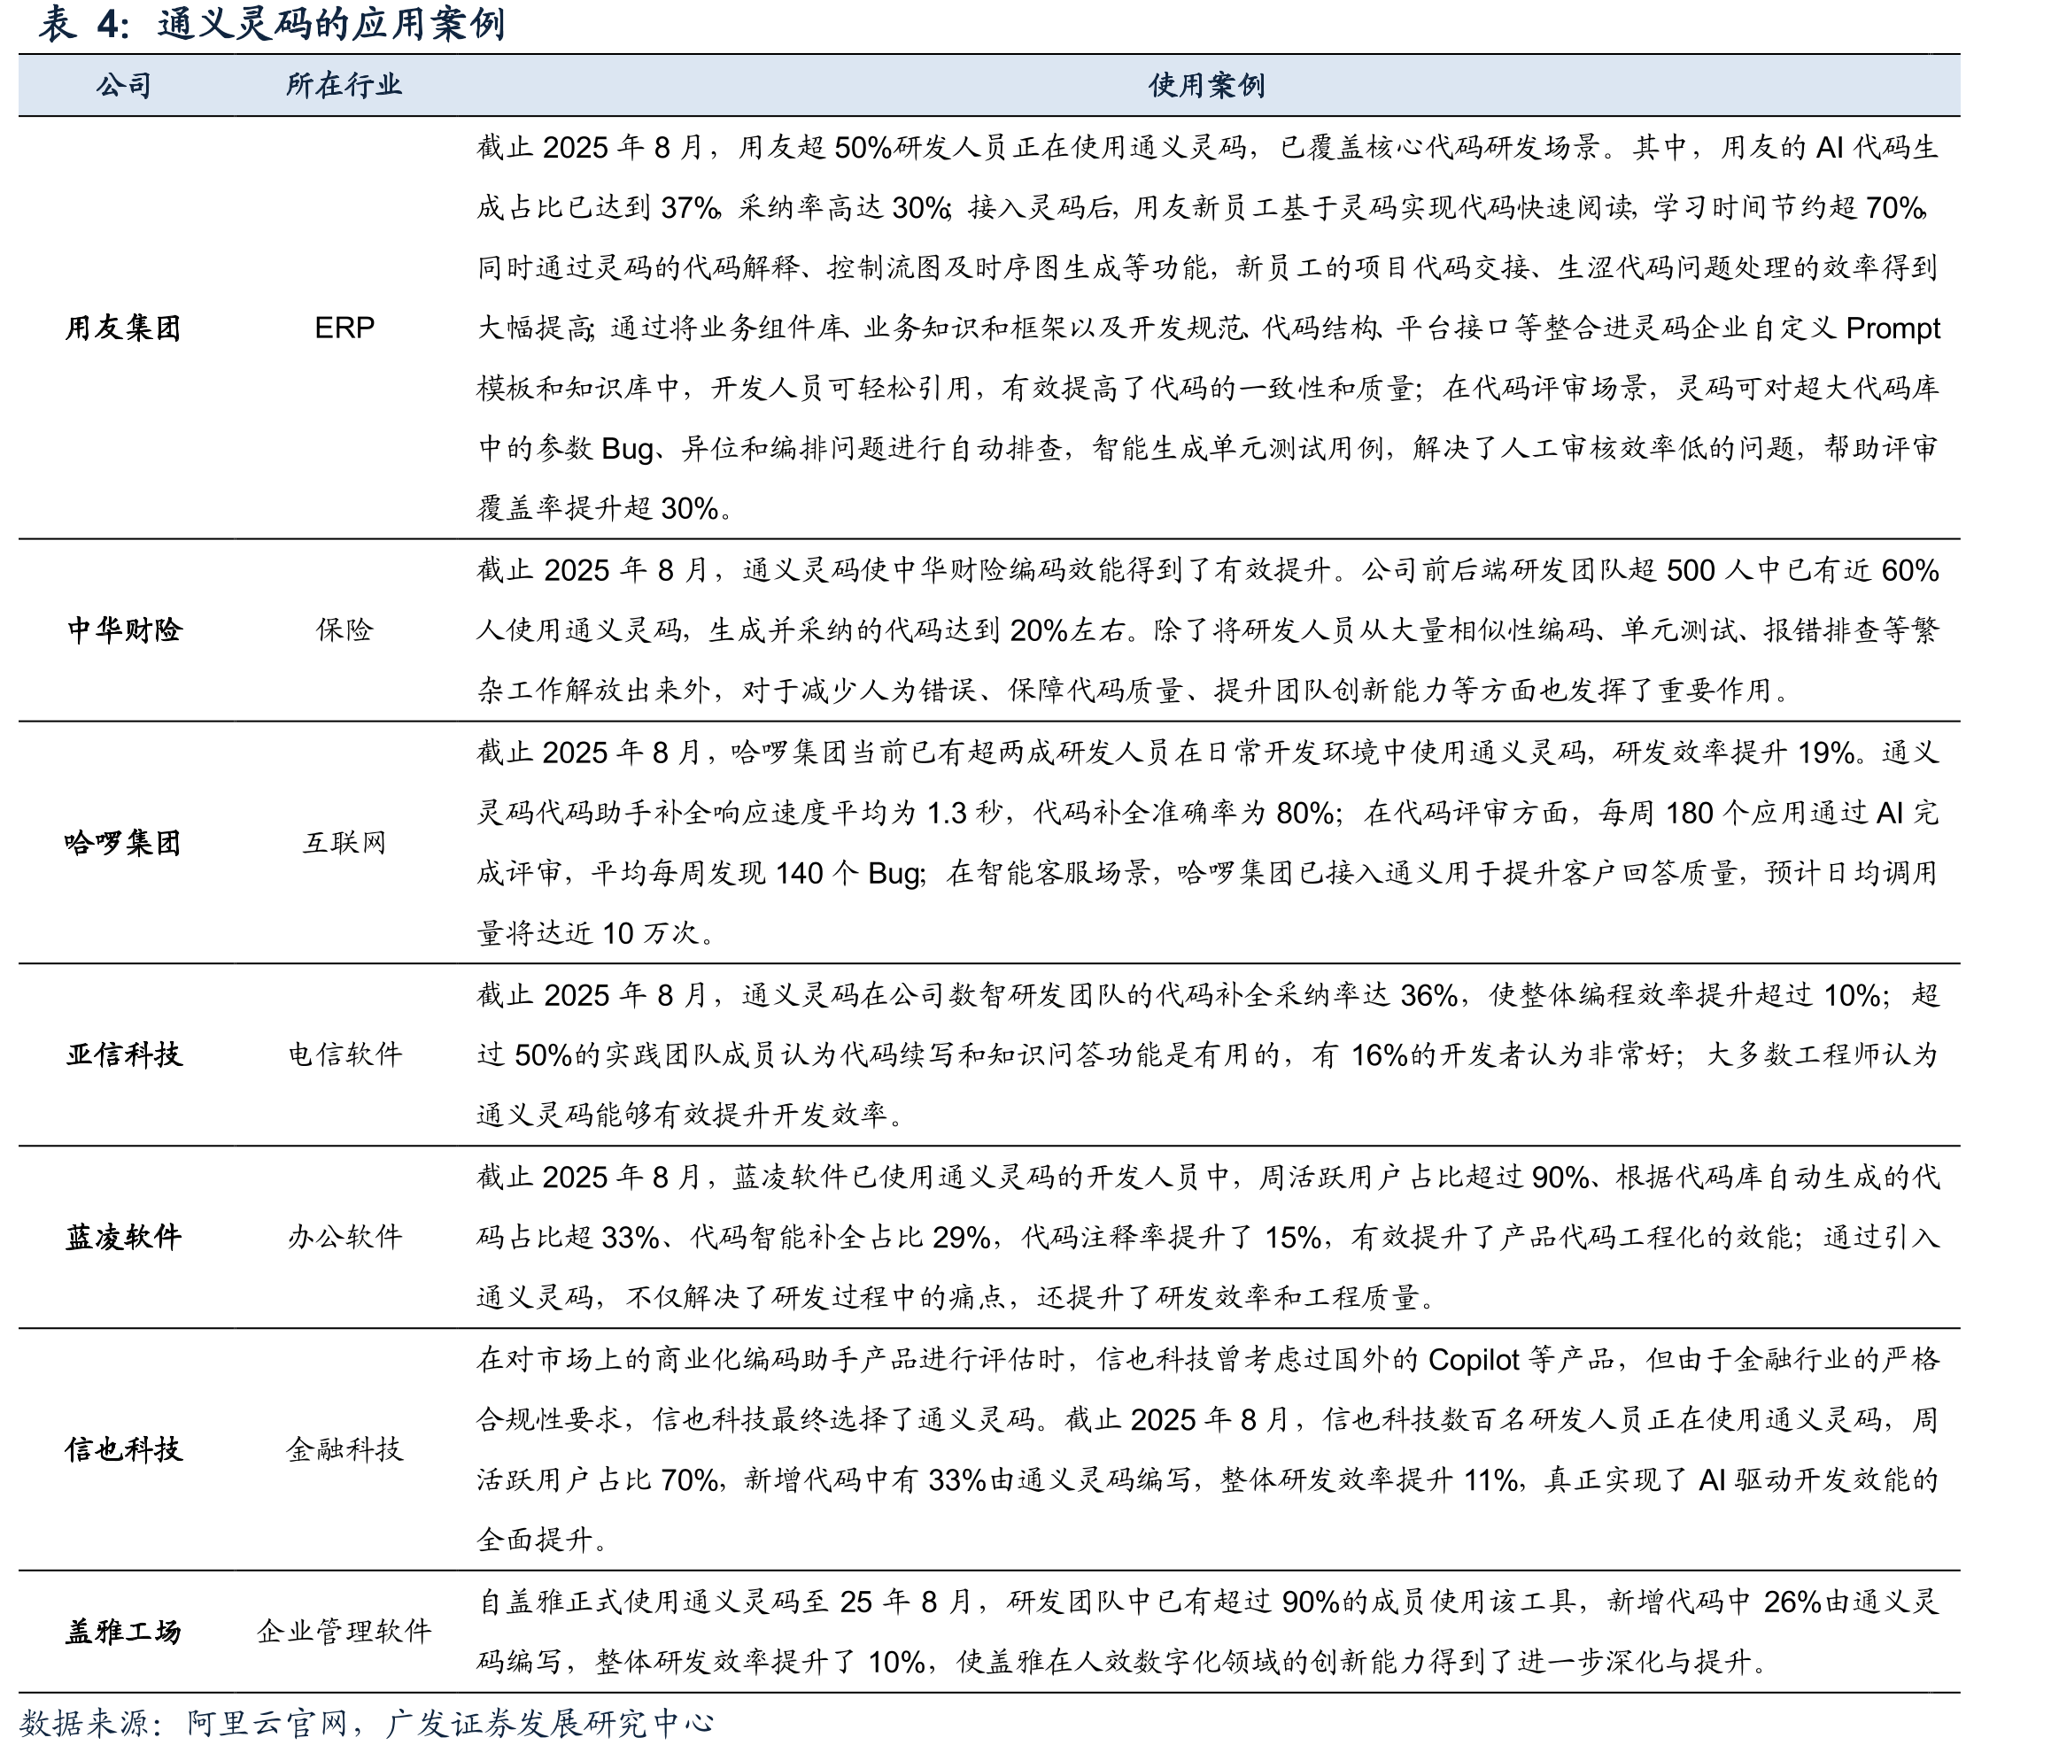The image size is (2059, 1753).
Task: Select the ERP industry cell
Action: tap(344, 328)
